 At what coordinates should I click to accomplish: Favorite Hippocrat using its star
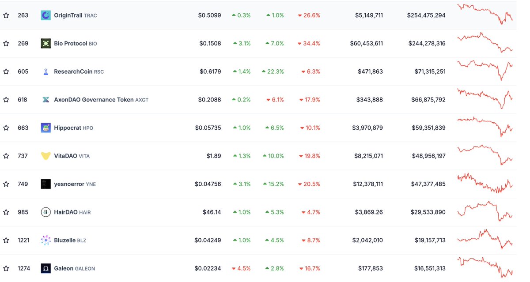(6, 128)
